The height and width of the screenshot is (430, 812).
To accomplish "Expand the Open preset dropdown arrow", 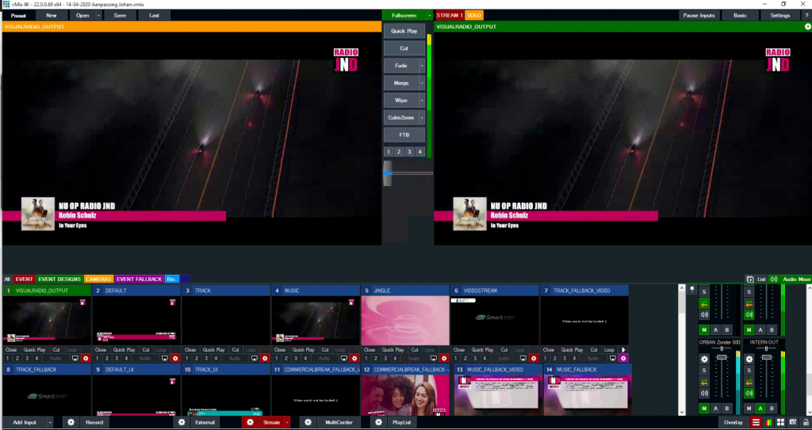I will (x=99, y=16).
